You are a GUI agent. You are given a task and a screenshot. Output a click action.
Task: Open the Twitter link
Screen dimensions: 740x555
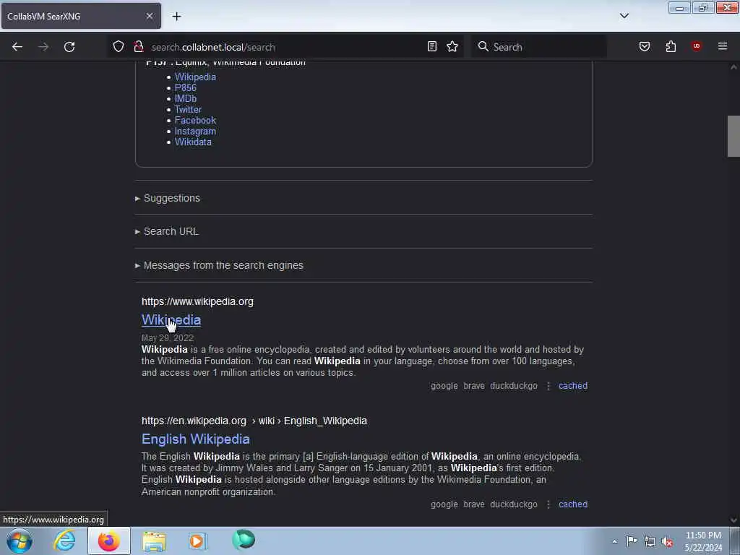coord(188,110)
